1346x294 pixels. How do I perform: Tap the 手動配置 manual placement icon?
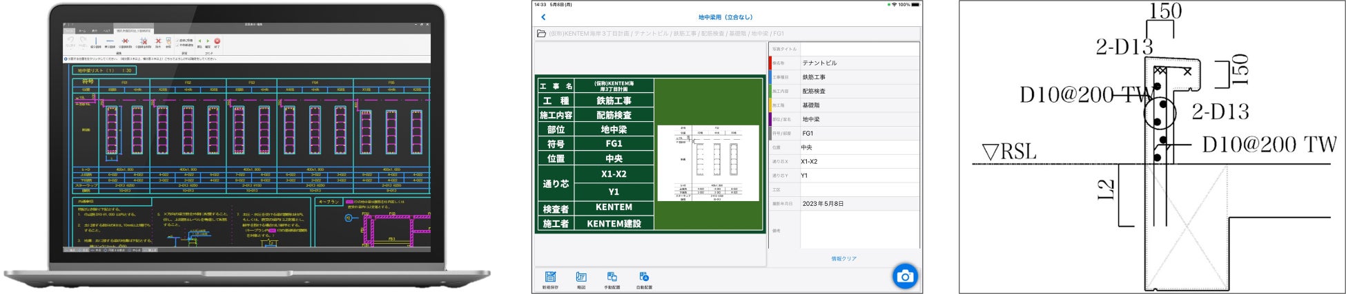point(612,277)
